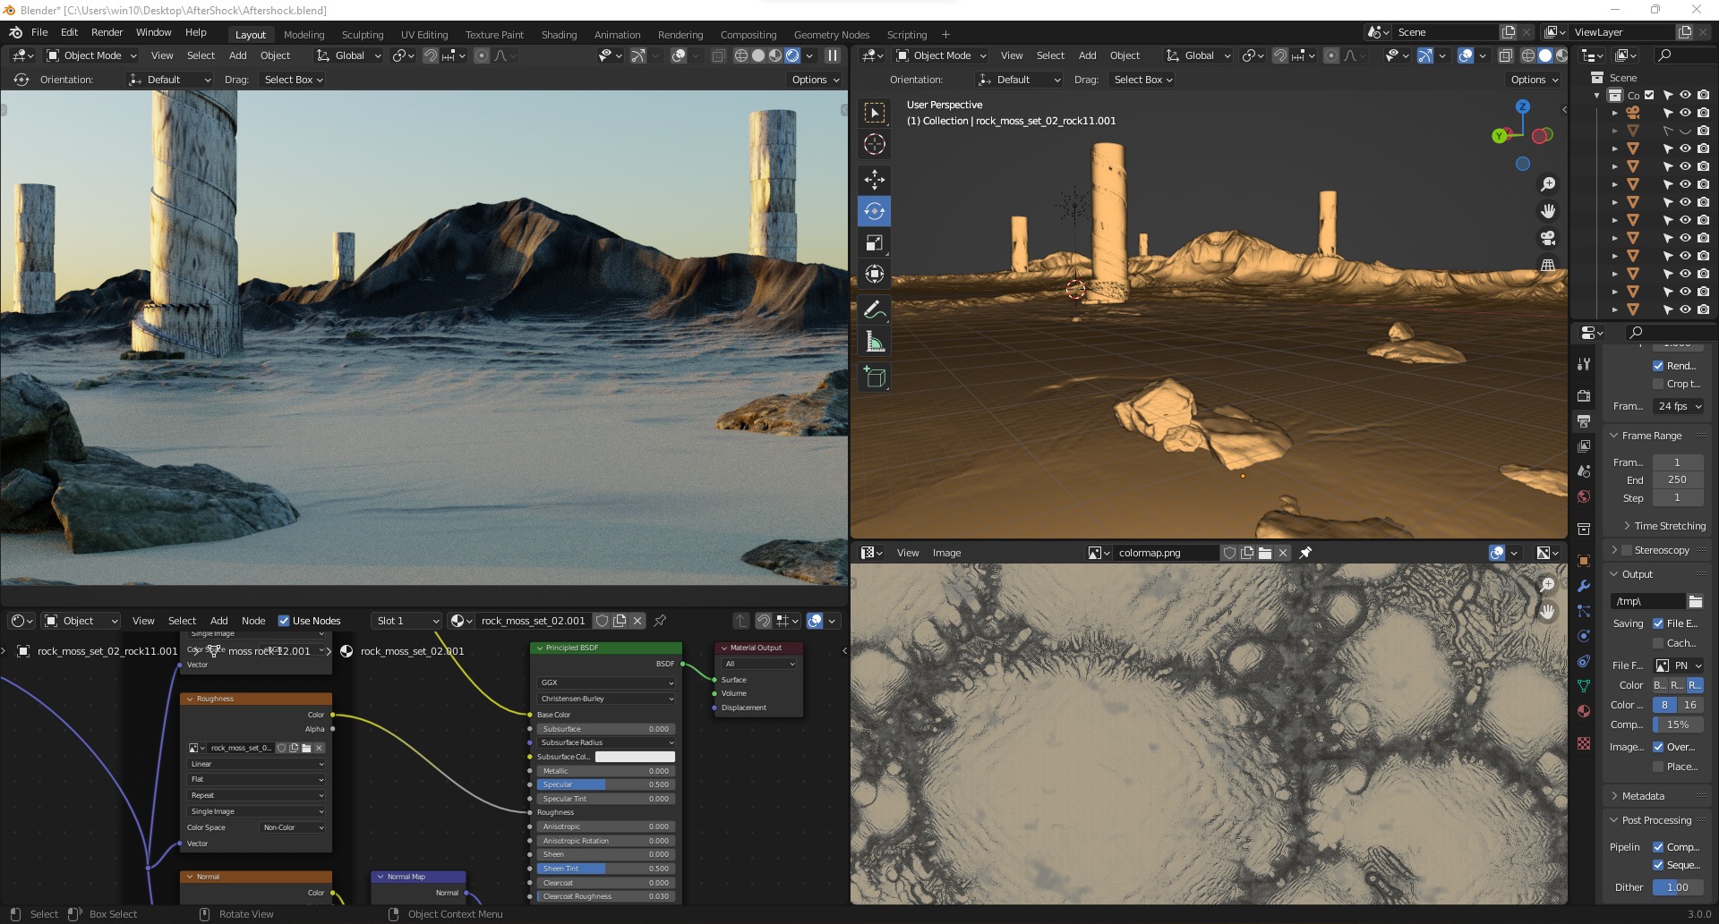Click the End frame field showing 250
Image resolution: width=1719 pixels, height=924 pixels.
tap(1676, 480)
